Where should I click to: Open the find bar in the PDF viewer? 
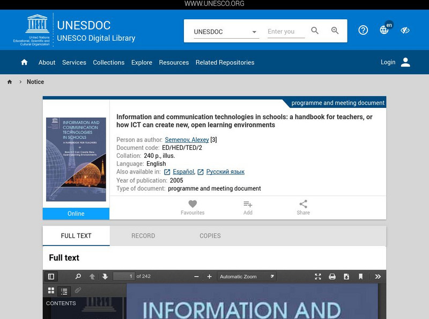point(78,276)
